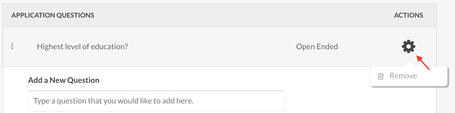Click the APPLICATION QUESTIONS column header
The height and width of the screenshot is (113, 455).
pyautogui.click(x=53, y=15)
